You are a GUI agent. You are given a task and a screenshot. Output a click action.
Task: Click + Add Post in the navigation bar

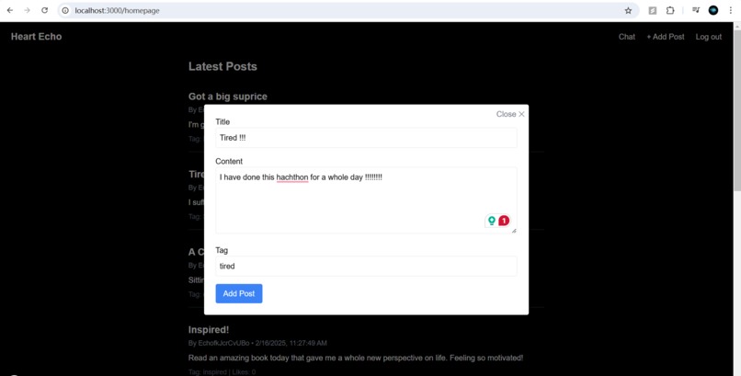pyautogui.click(x=666, y=37)
